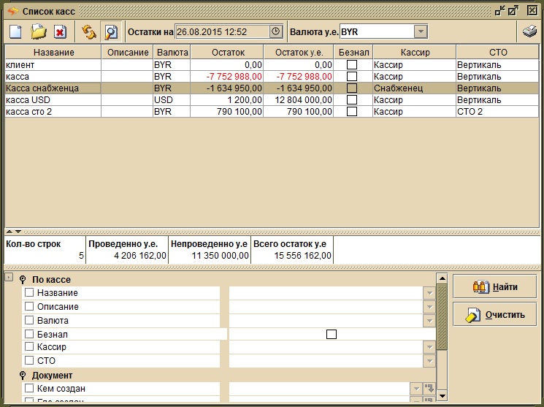The height and width of the screenshot is (407, 544).
Task: Sort by Безнал column header
Action: tap(353, 52)
